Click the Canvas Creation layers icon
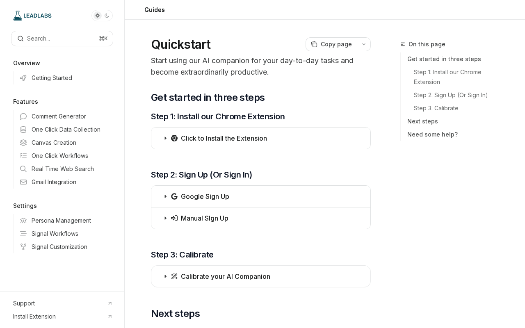The image size is (525, 328). 23,143
